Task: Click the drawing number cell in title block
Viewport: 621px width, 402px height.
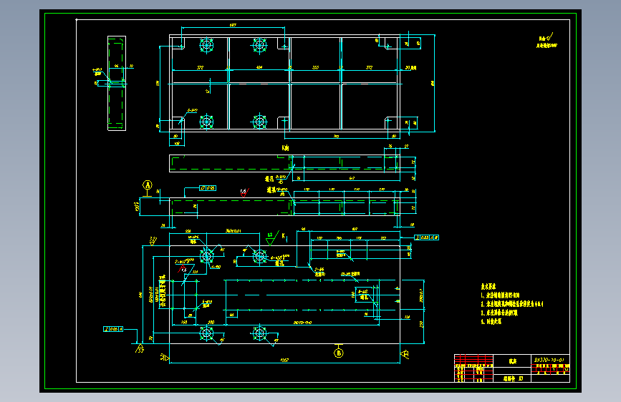Action: click(552, 360)
